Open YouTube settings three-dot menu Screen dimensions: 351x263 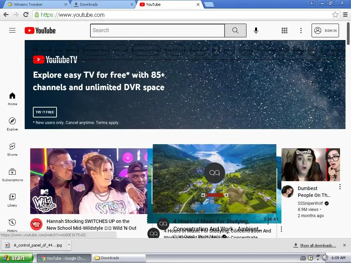click(x=301, y=30)
